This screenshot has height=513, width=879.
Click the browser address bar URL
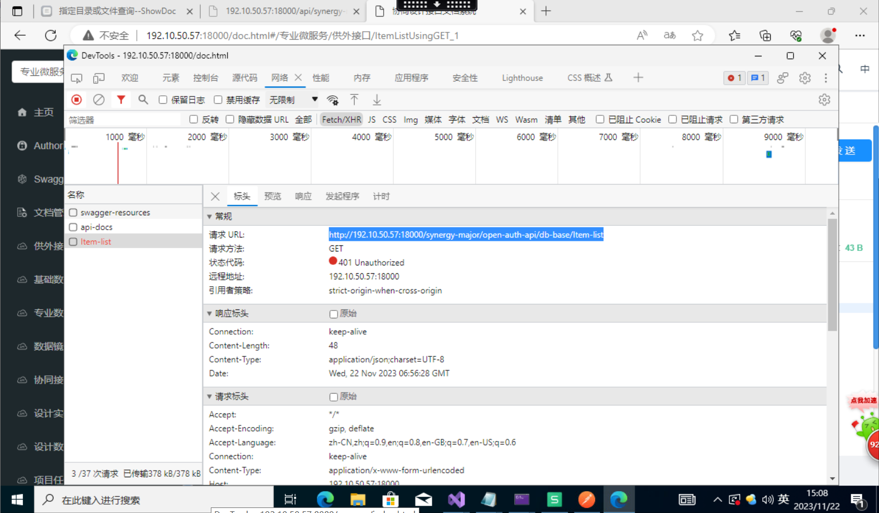302,36
